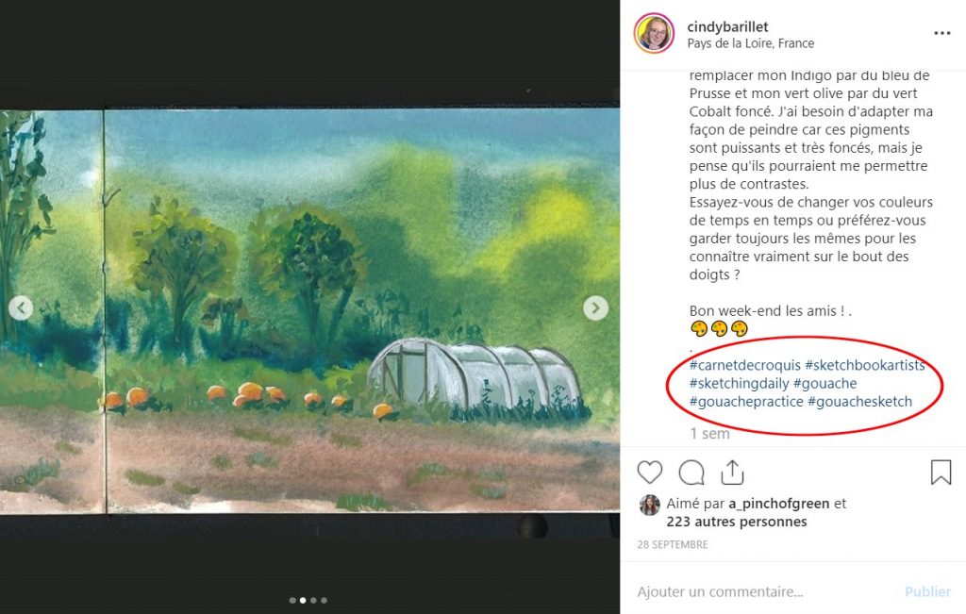The image size is (966, 614).
Task: Open the #sketchbookartists hashtag
Action: 865,365
